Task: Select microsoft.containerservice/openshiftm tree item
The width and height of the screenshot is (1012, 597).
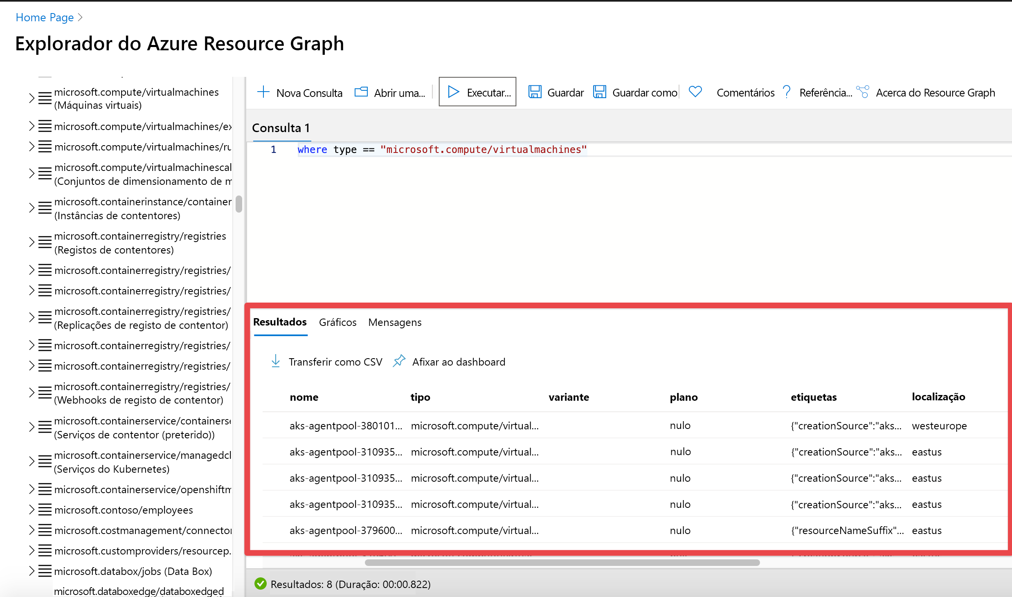Action: pyautogui.click(x=143, y=489)
